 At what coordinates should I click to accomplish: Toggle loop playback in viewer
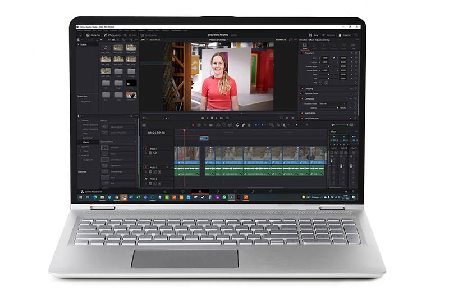point(227,118)
